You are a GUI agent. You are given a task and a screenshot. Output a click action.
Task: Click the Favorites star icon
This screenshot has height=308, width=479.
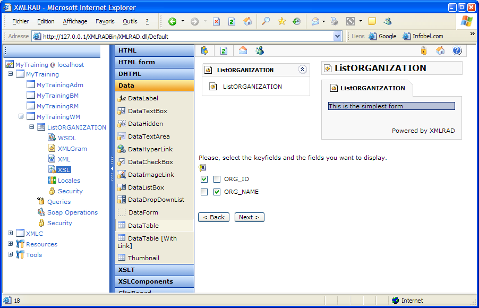coord(281,22)
